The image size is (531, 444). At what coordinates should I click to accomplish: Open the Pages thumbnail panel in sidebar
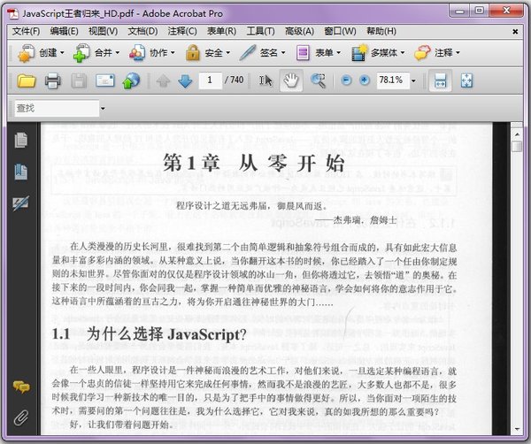[x=21, y=141]
